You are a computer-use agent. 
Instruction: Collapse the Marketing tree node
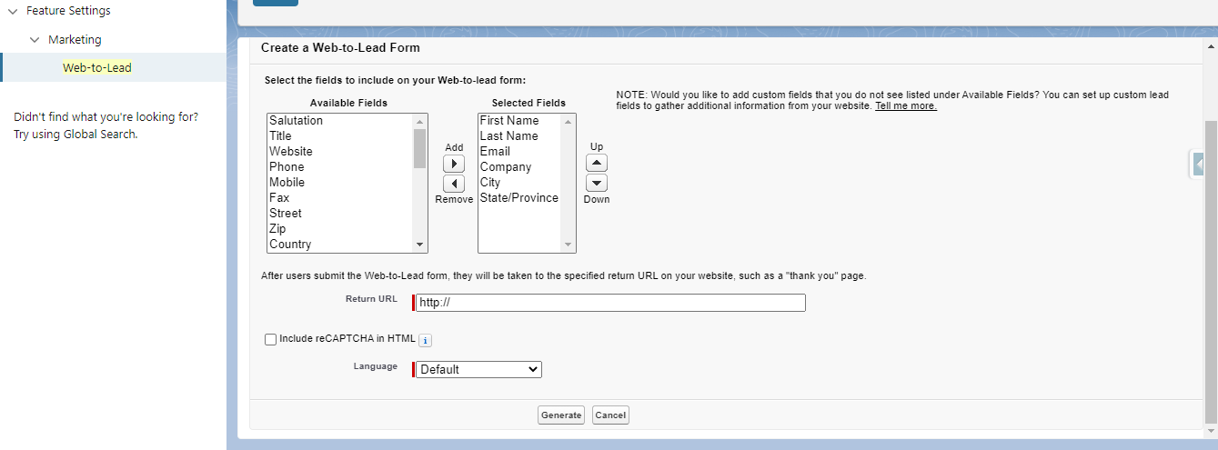click(35, 40)
